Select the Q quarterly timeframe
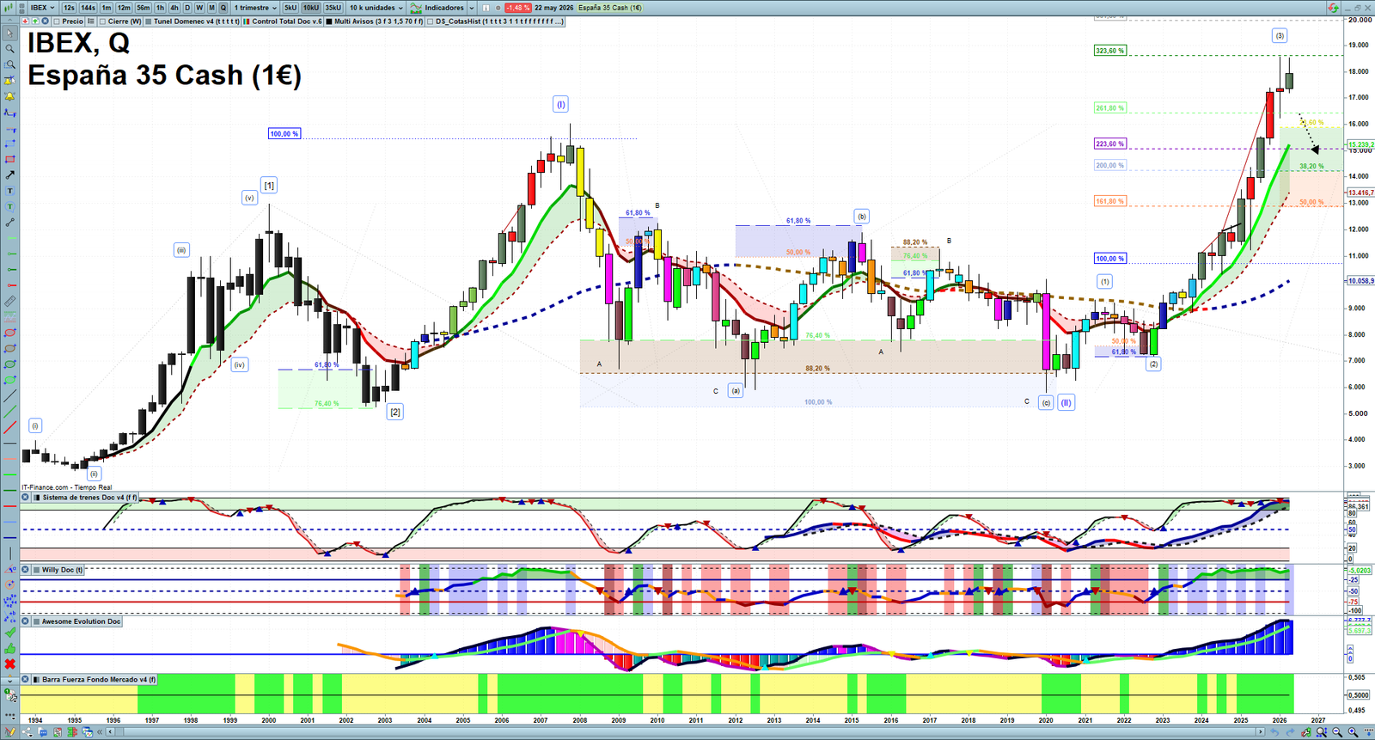The width and height of the screenshot is (1375, 740). pyautogui.click(x=223, y=8)
